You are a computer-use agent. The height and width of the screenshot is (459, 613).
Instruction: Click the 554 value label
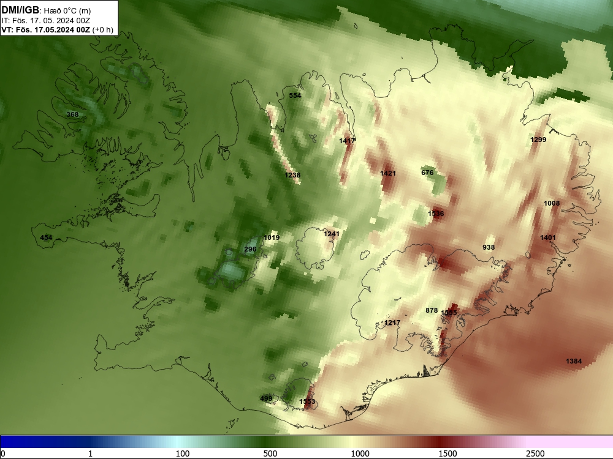[x=295, y=95]
